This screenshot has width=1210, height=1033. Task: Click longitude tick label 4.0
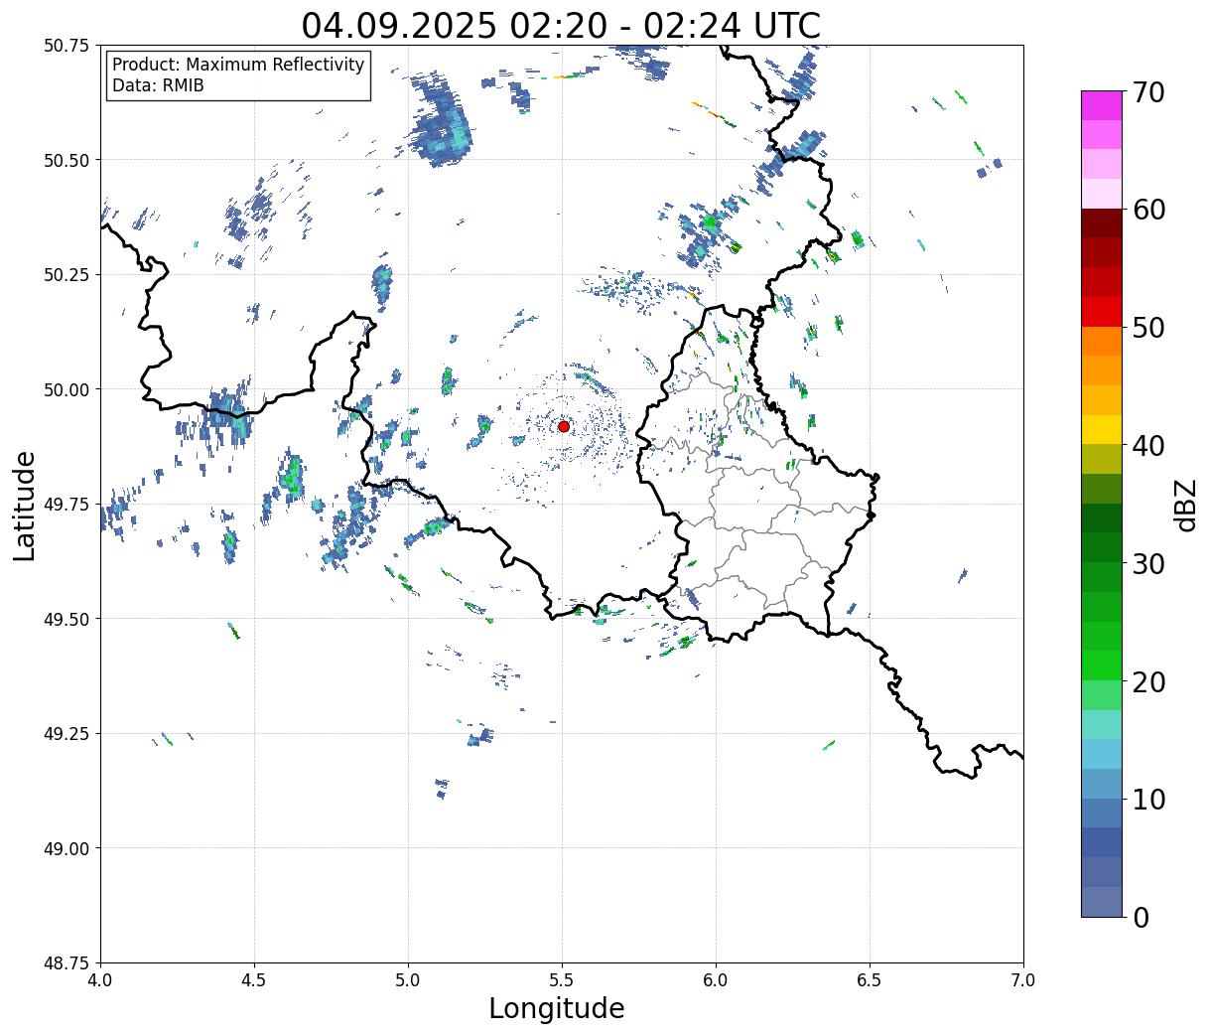[100, 980]
